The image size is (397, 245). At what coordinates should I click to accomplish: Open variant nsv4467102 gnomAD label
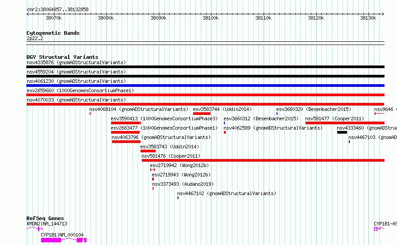tap(227, 193)
